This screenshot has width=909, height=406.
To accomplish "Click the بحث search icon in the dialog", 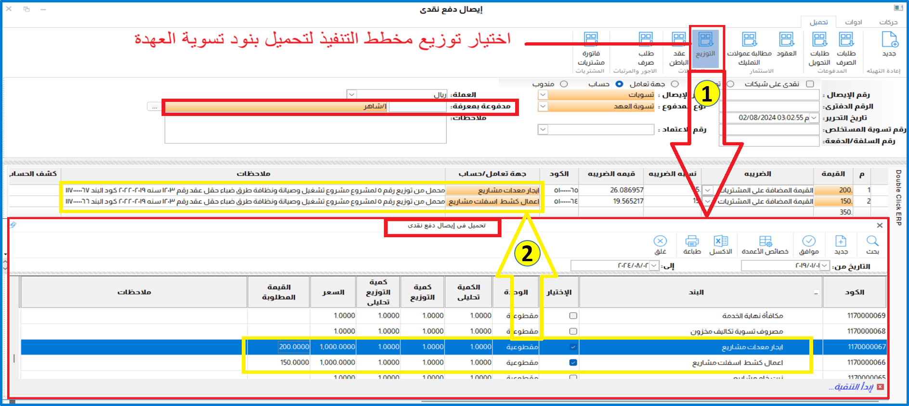I will pos(872,244).
